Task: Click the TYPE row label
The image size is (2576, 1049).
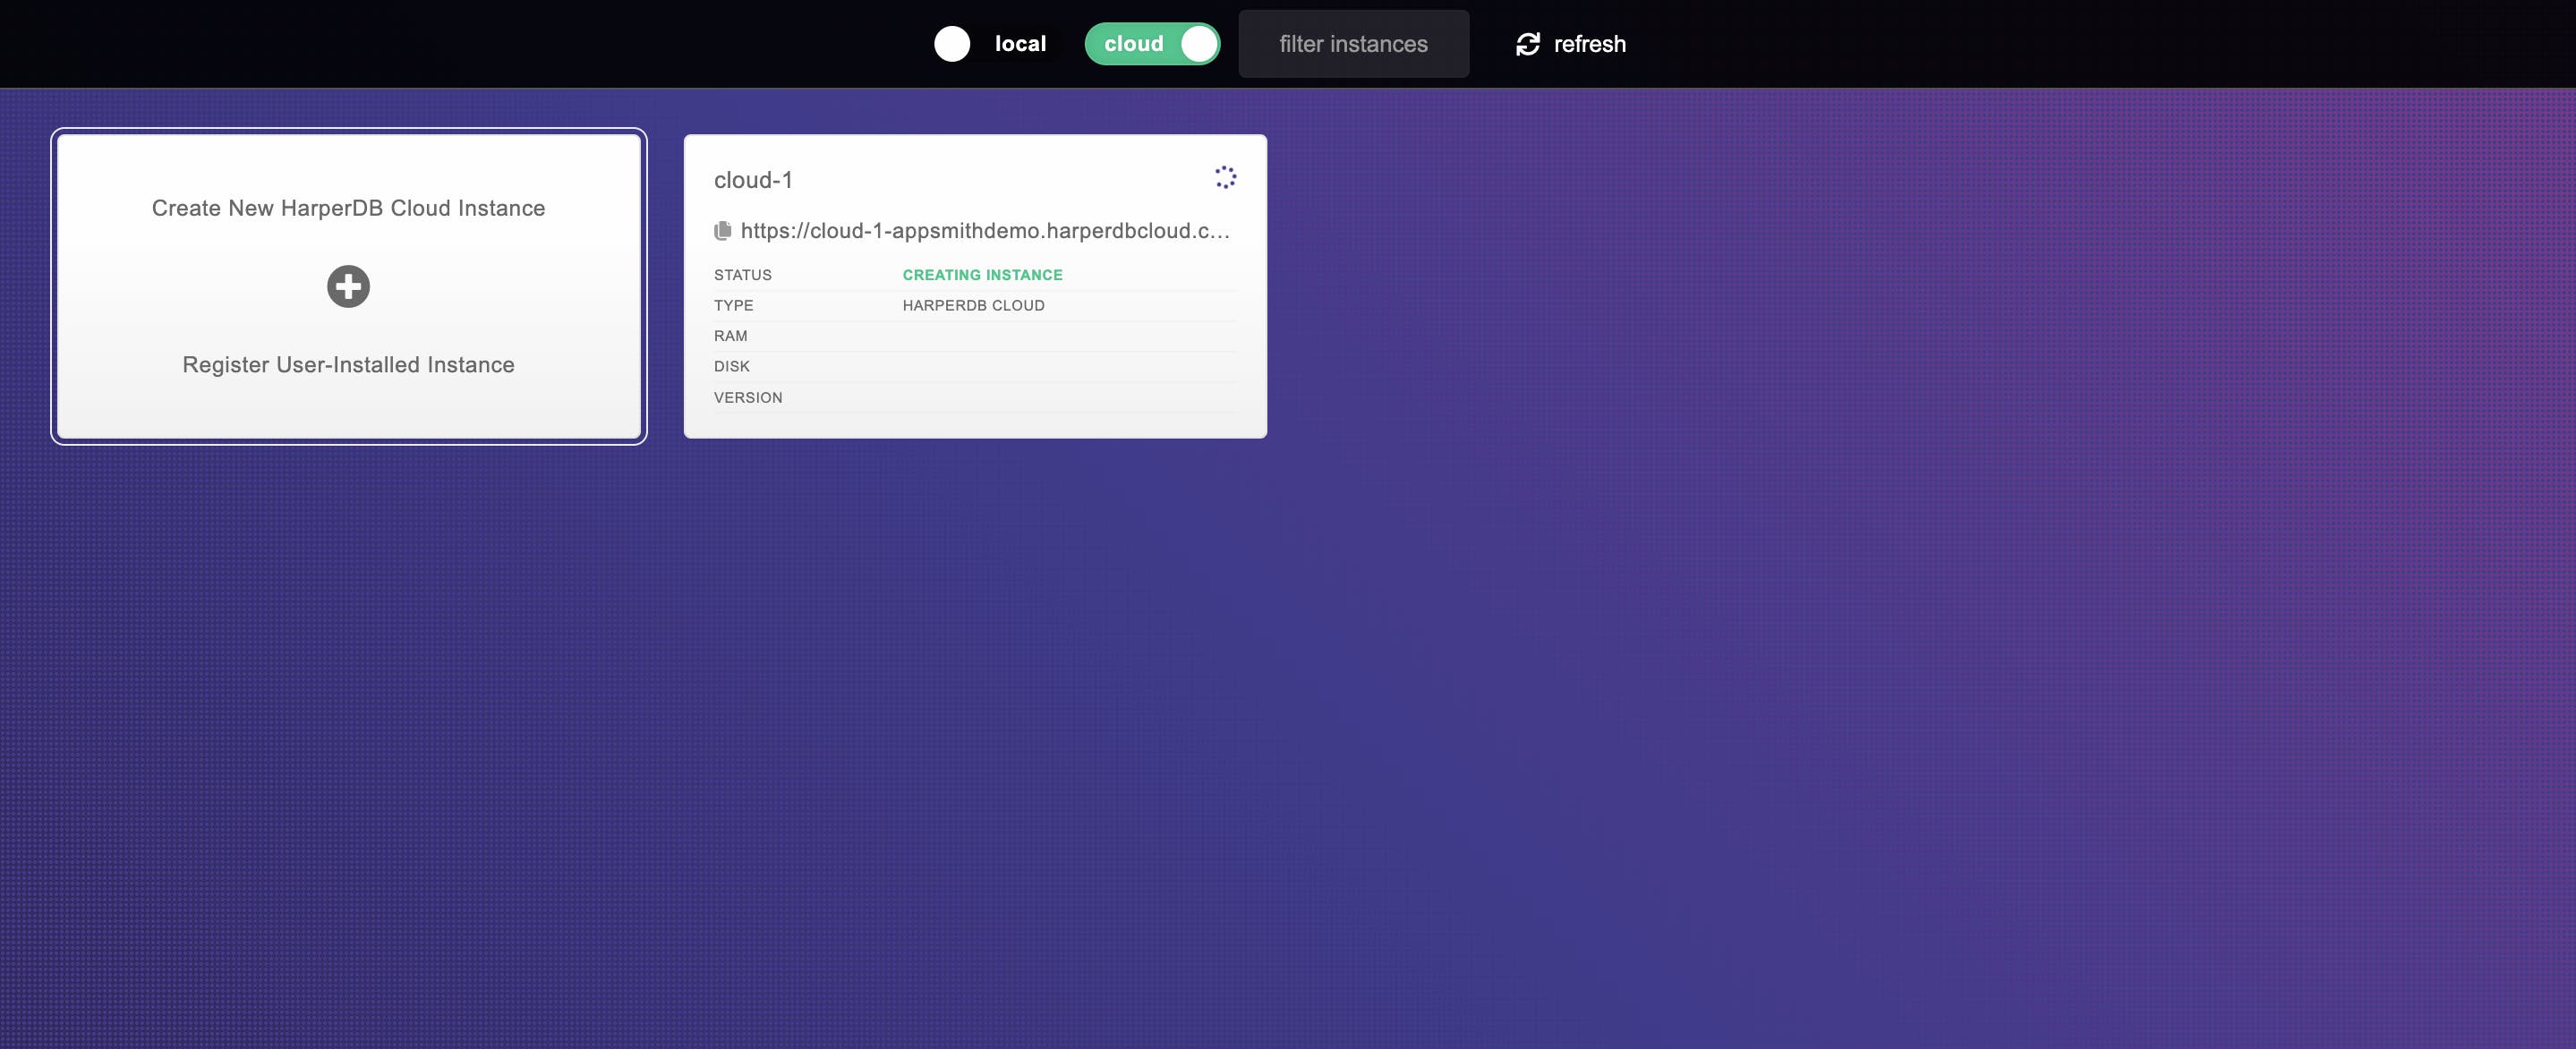Action: point(733,306)
